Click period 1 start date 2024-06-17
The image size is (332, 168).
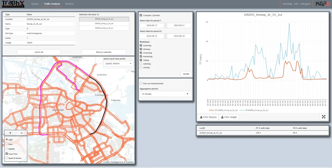pyautogui.click(x=152, y=25)
